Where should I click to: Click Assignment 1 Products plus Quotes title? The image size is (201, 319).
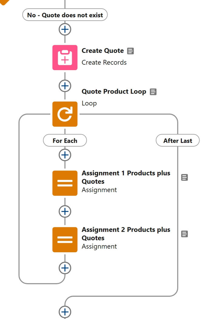(x=126, y=177)
